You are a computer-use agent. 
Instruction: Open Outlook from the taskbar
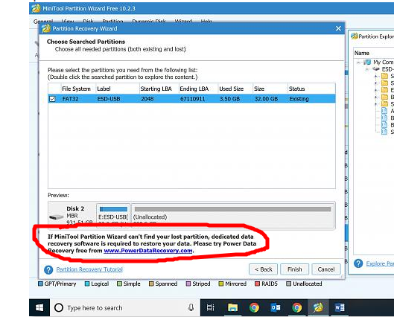click(x=276, y=308)
